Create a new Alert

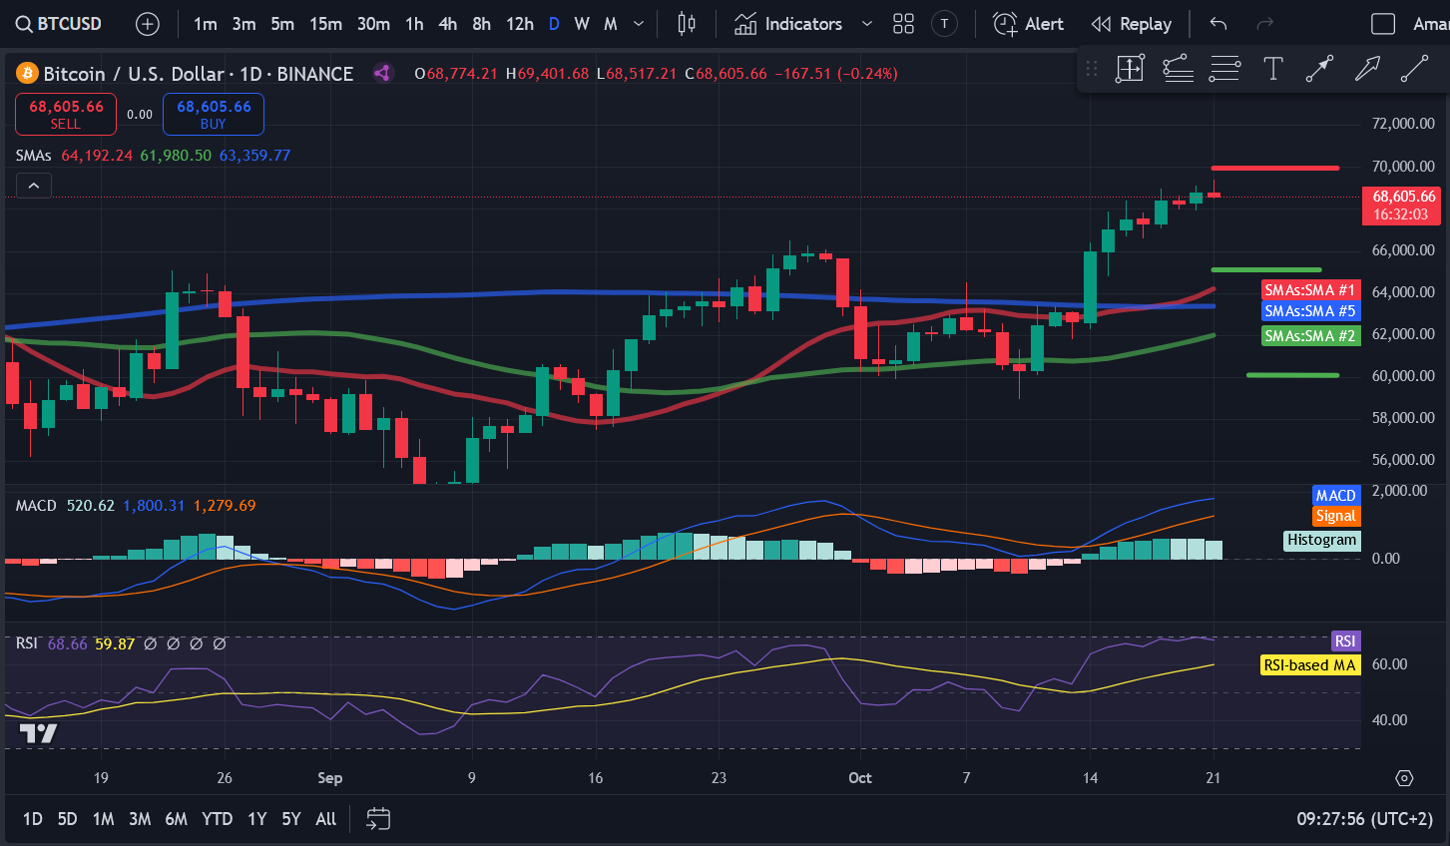pyautogui.click(x=1028, y=24)
